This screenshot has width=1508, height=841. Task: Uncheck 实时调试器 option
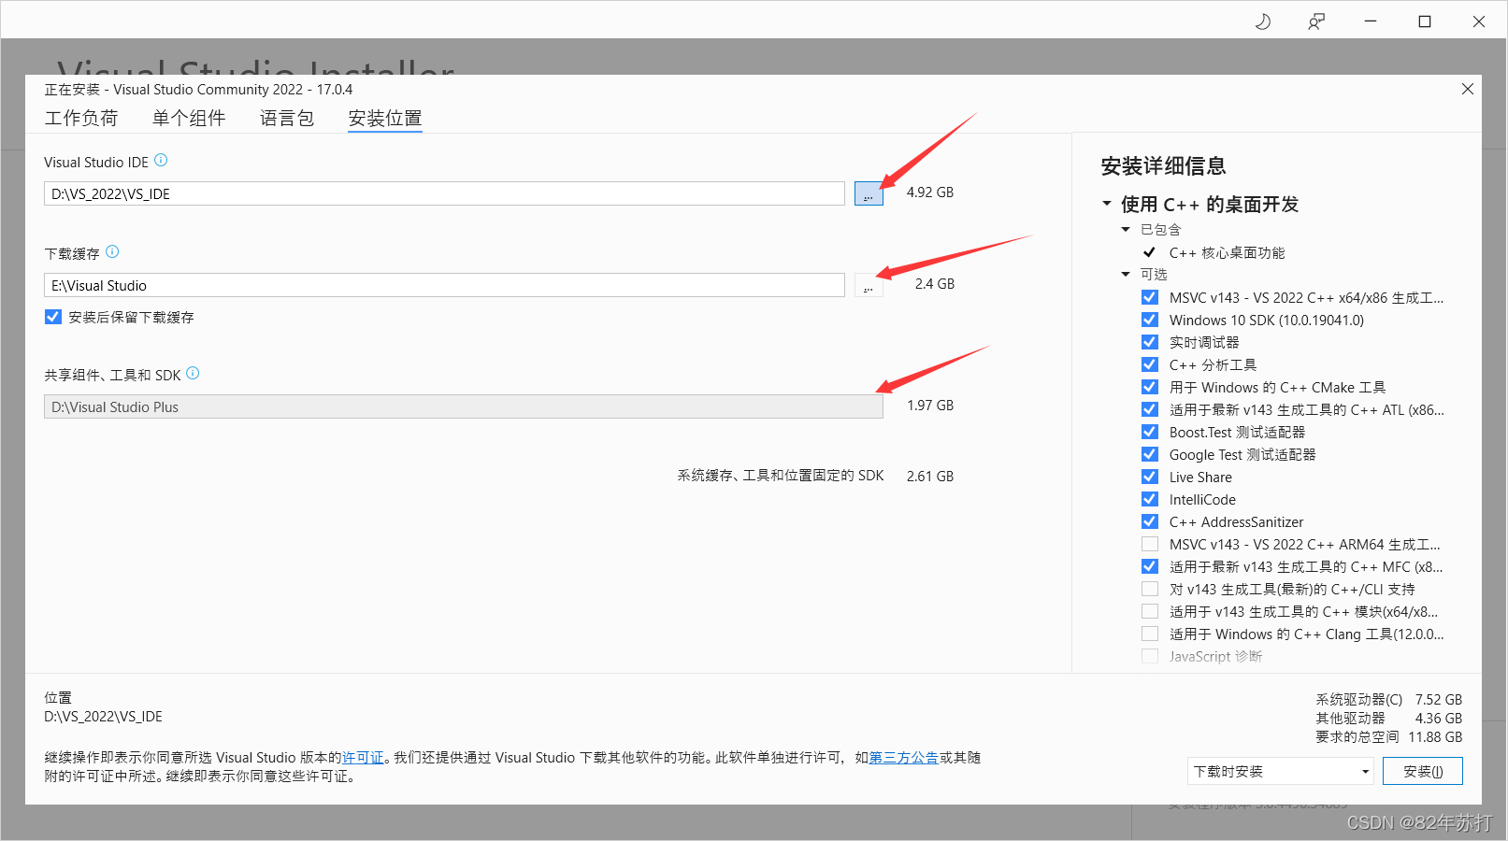point(1150,342)
